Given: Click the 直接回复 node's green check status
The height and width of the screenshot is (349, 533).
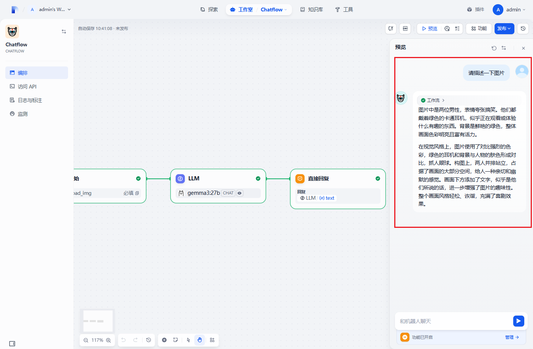Looking at the screenshot, I should pos(378,178).
